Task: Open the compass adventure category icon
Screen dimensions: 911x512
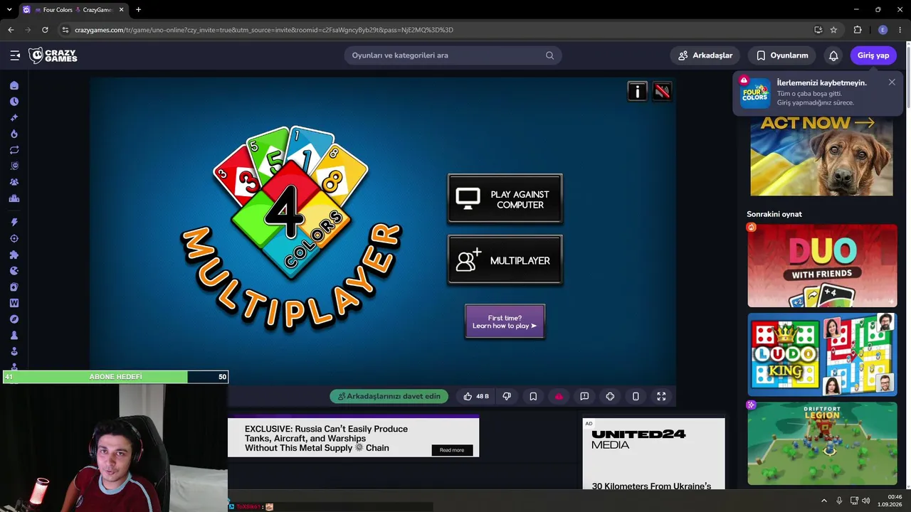Action: 14,319
